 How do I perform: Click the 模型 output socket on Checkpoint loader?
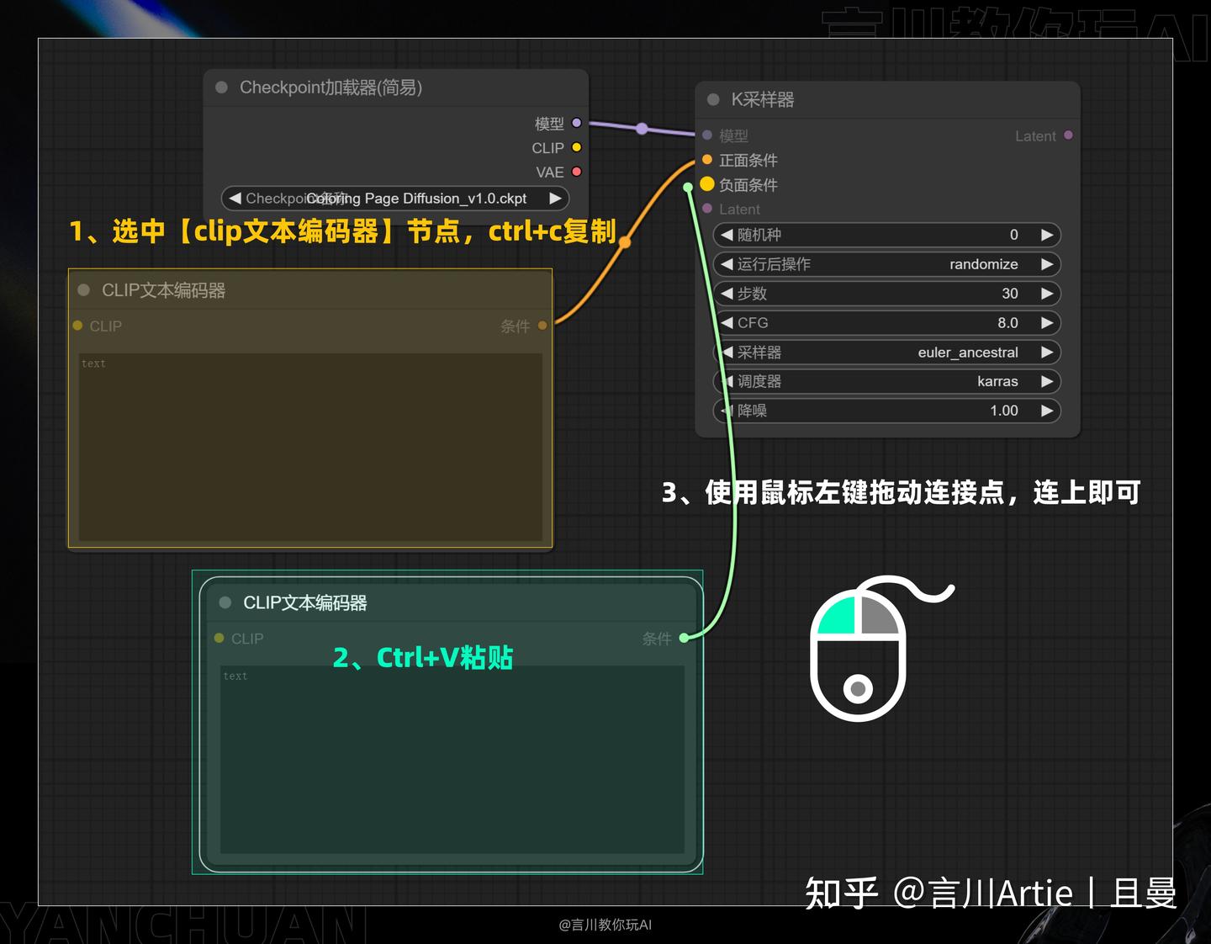[x=577, y=123]
